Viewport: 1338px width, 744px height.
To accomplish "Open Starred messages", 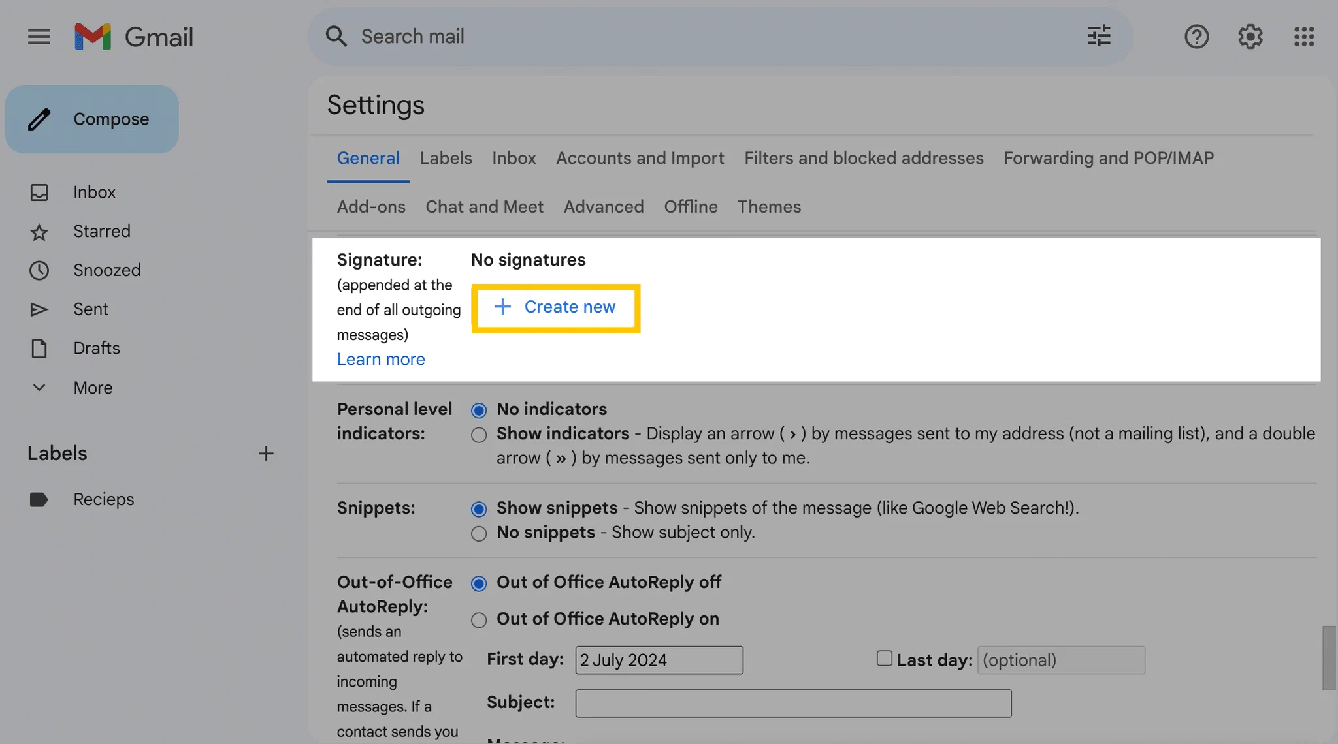I will tap(102, 231).
